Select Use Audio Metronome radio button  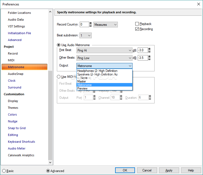59,45
